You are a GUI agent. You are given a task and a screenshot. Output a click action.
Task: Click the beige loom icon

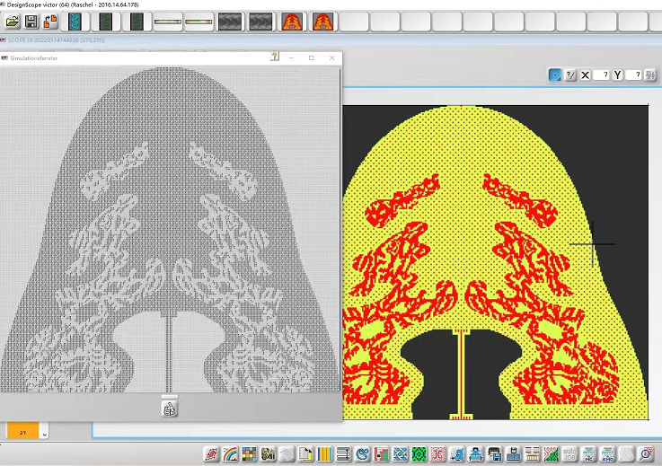pos(533,454)
